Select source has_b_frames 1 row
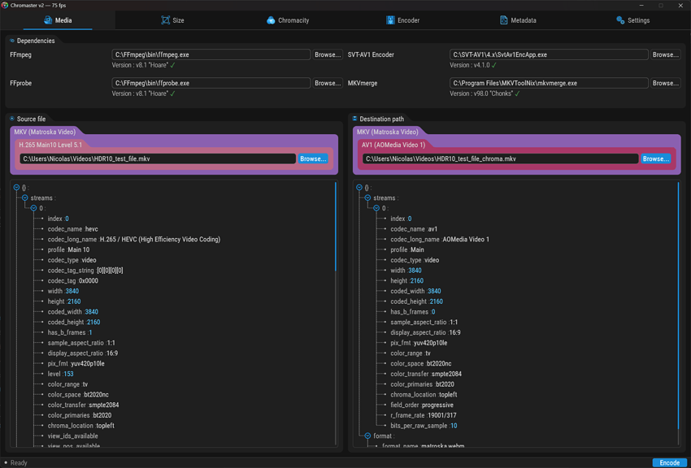691x468 pixels. coord(70,332)
